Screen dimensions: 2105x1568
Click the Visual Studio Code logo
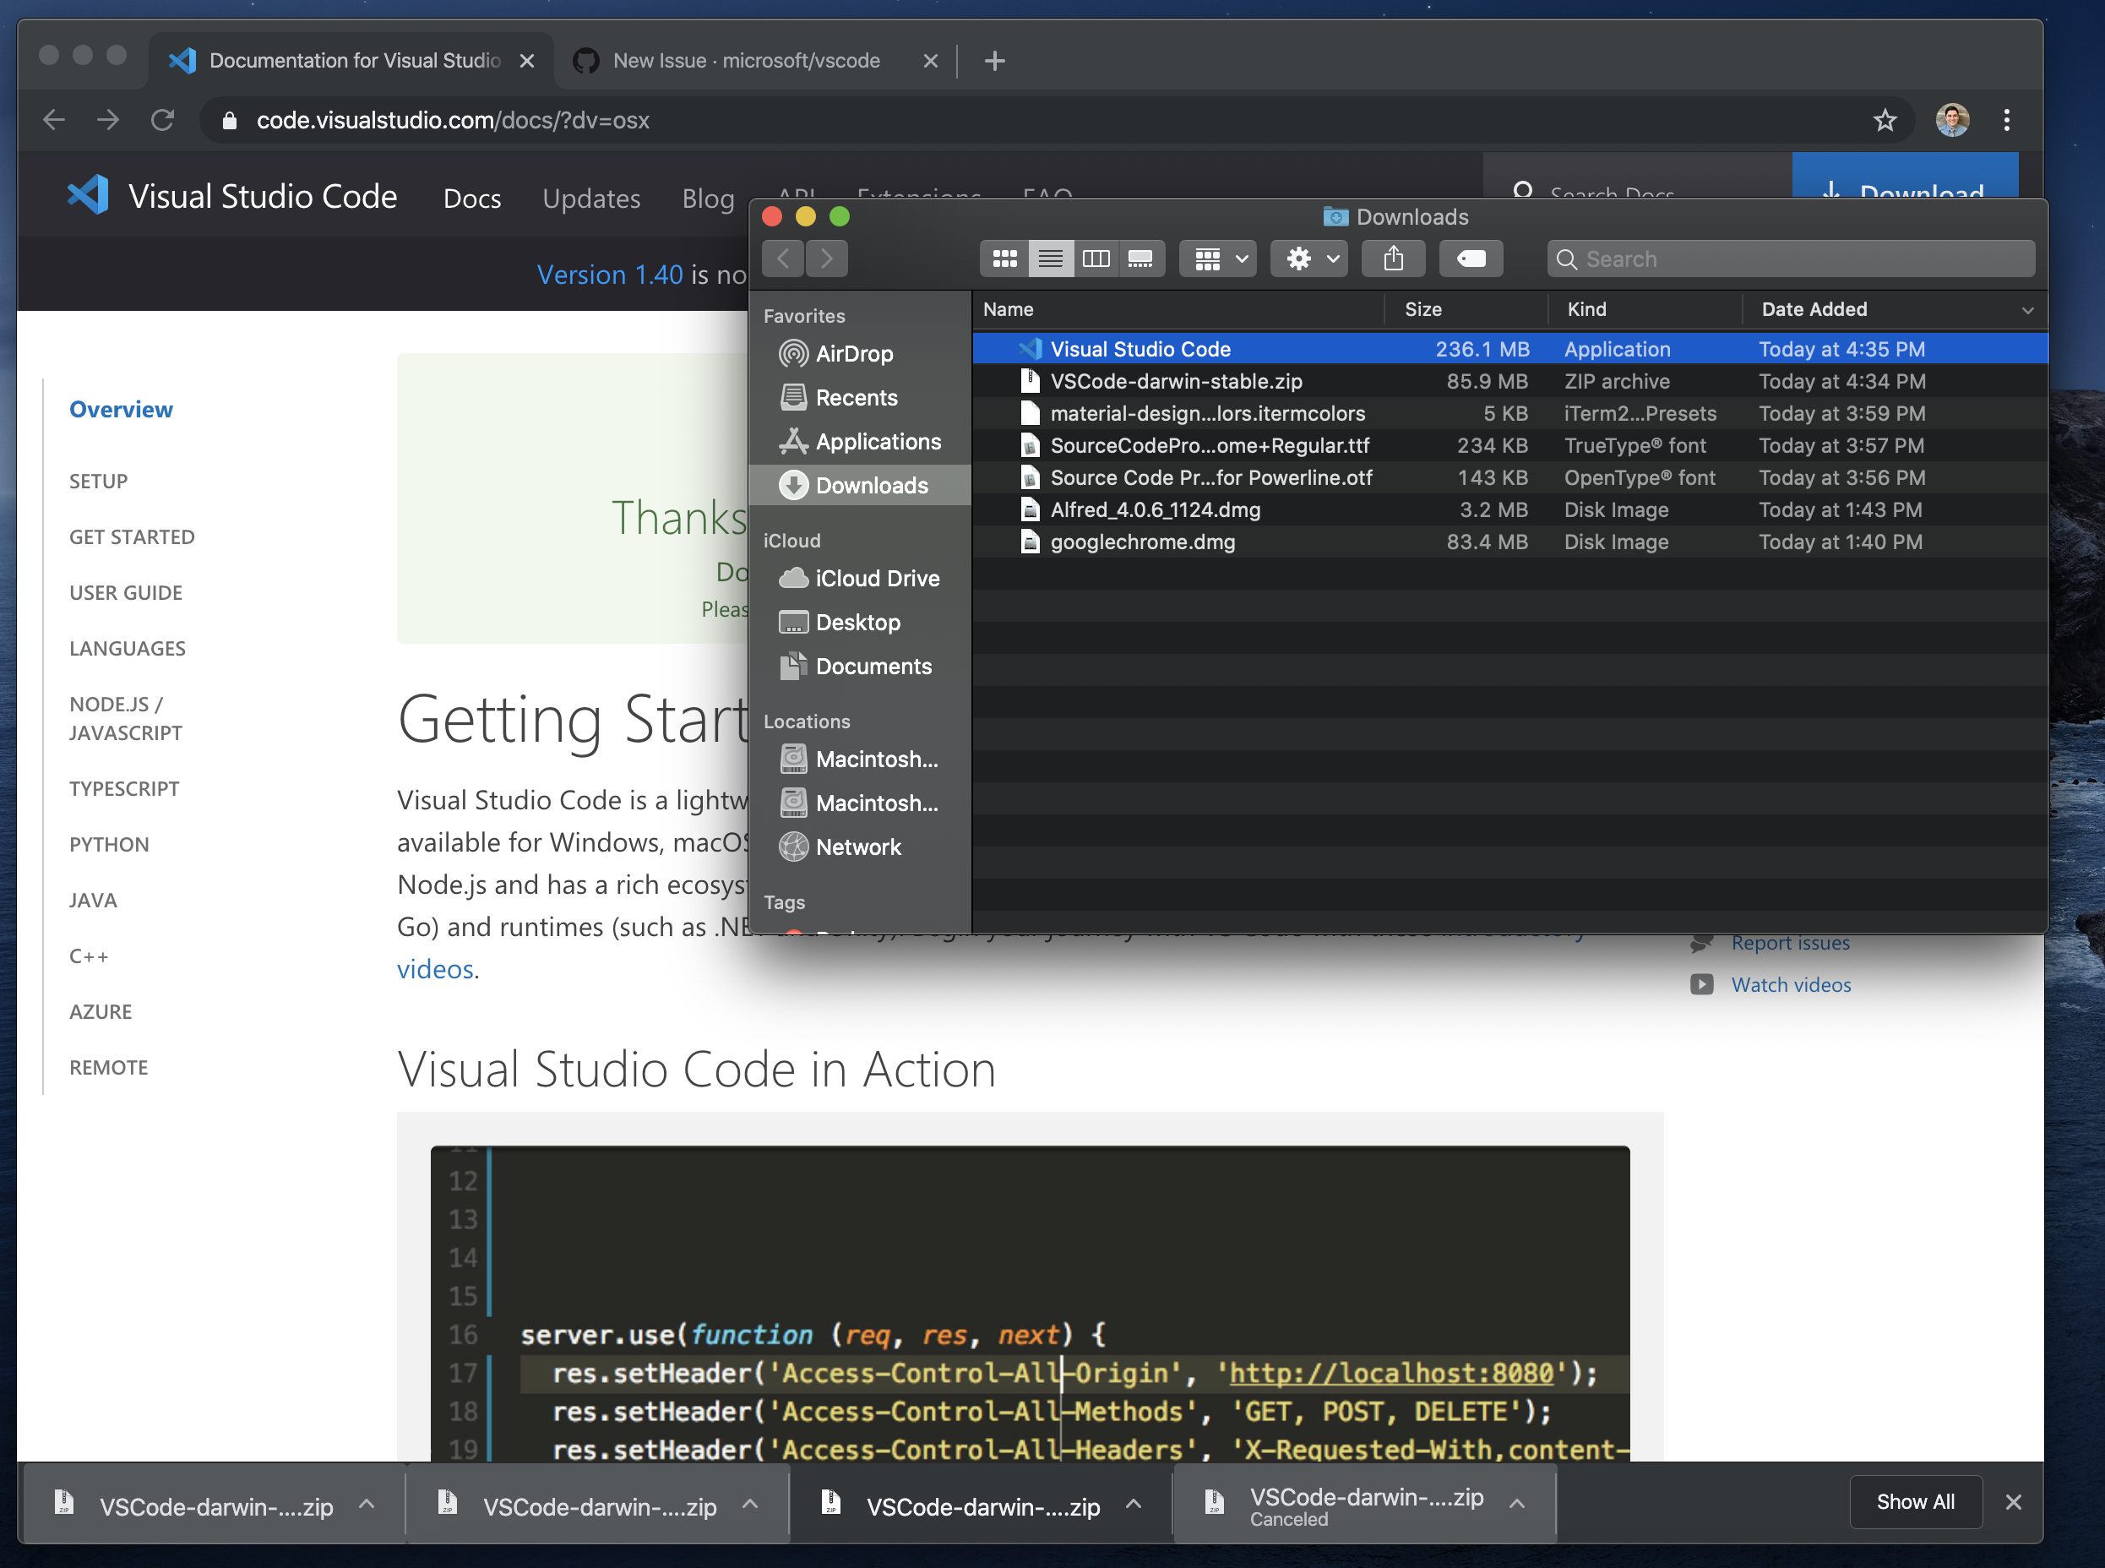pyautogui.click(x=86, y=193)
